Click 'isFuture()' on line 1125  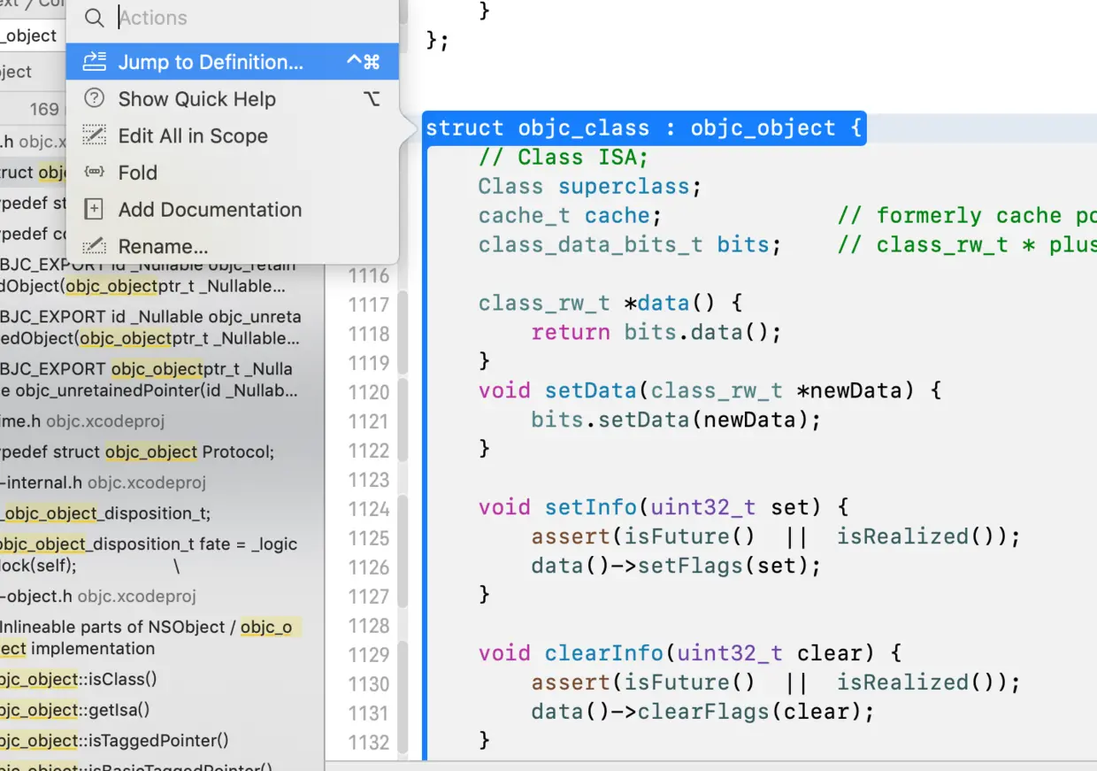click(x=690, y=537)
